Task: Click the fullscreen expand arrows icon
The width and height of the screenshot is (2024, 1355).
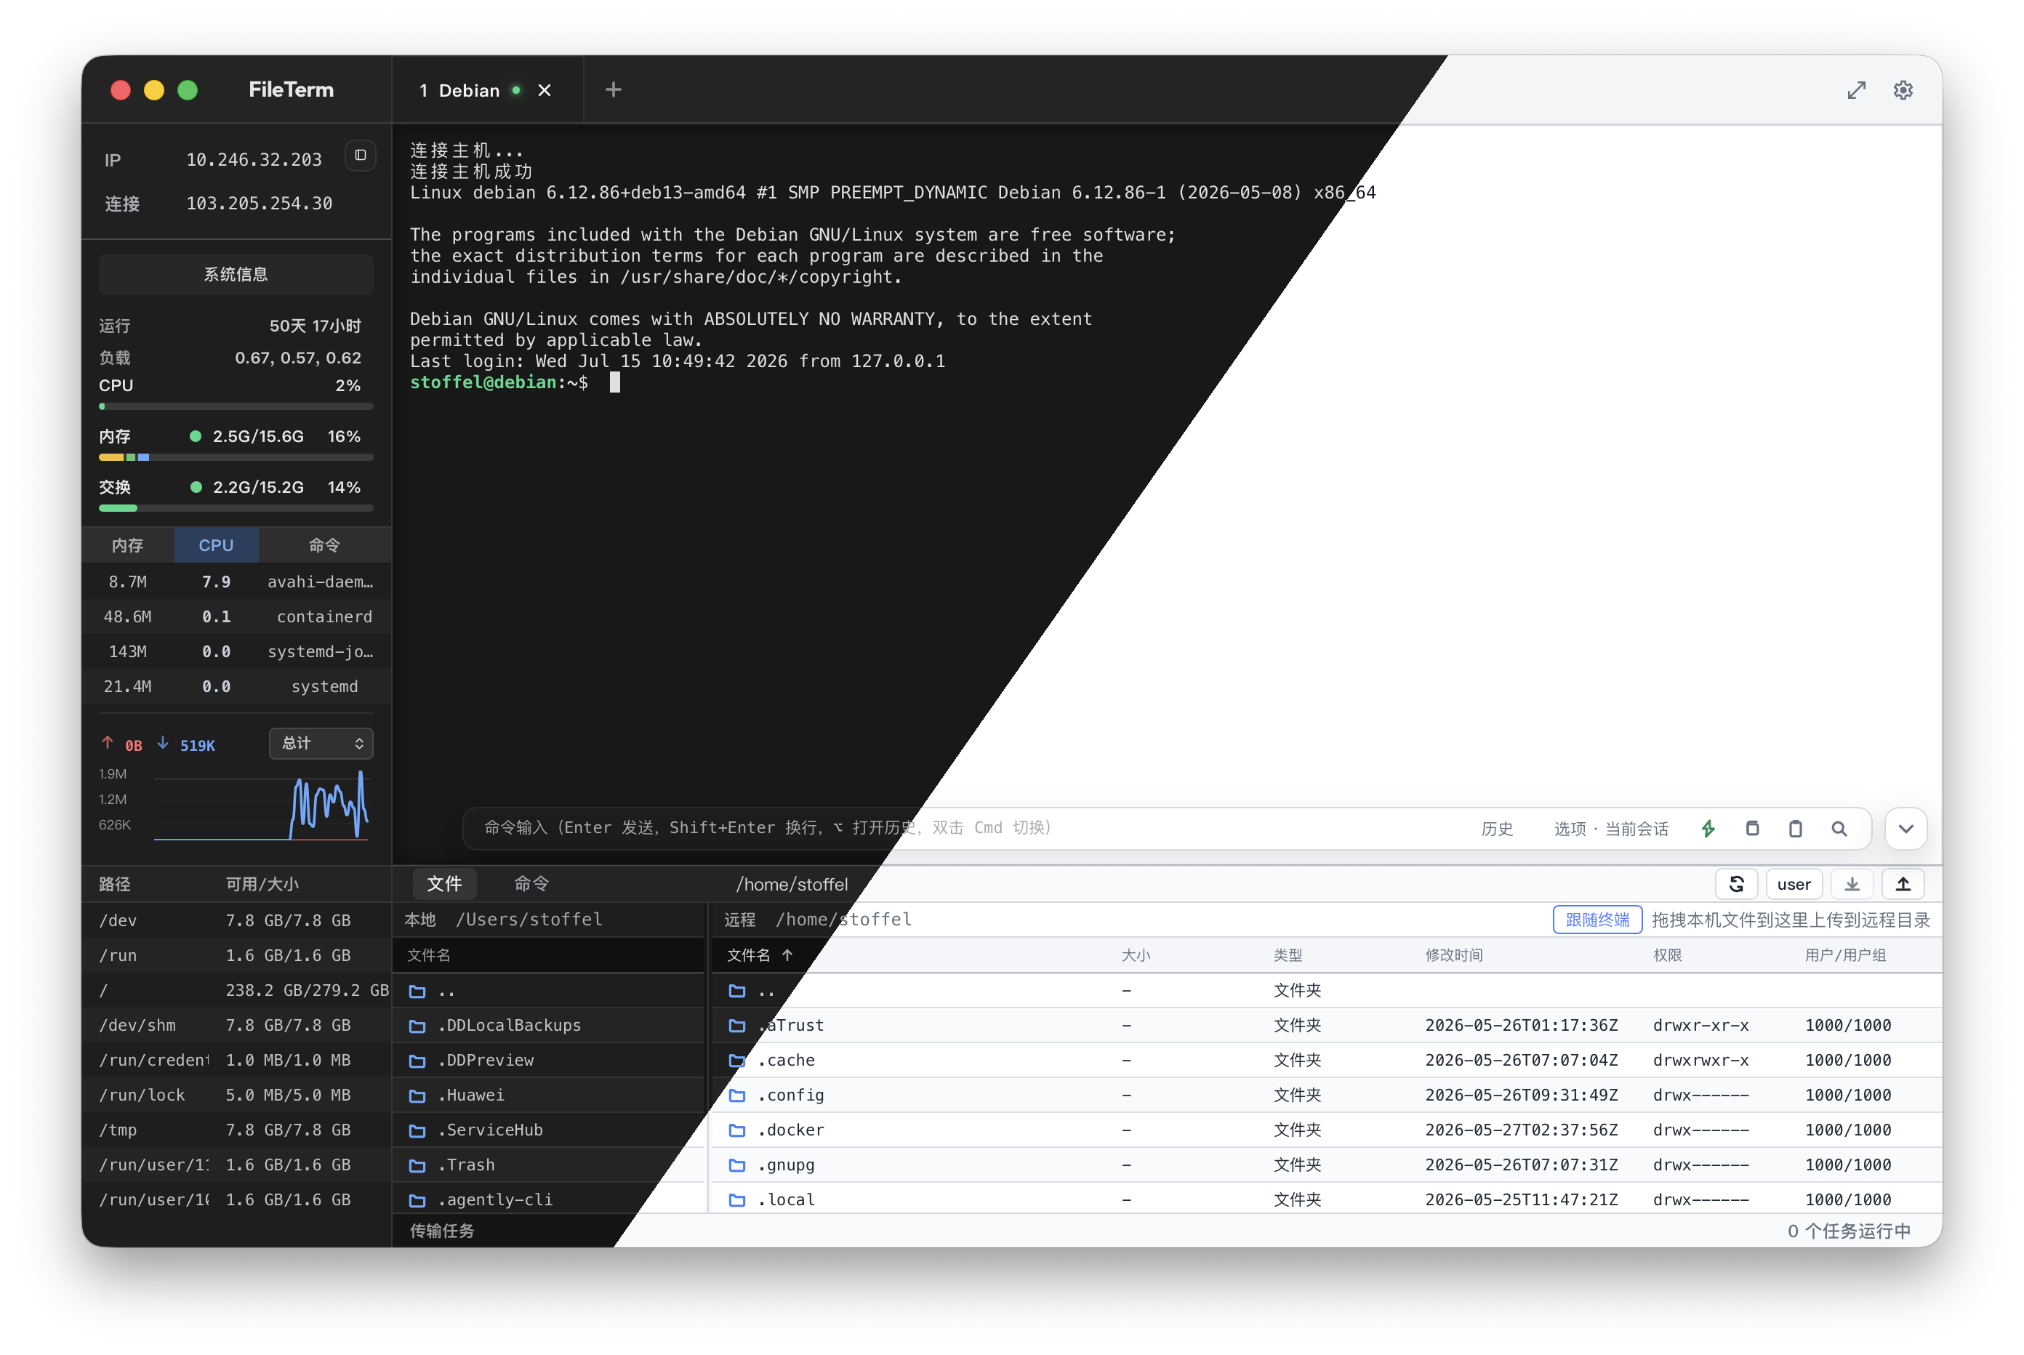Action: [x=1855, y=90]
